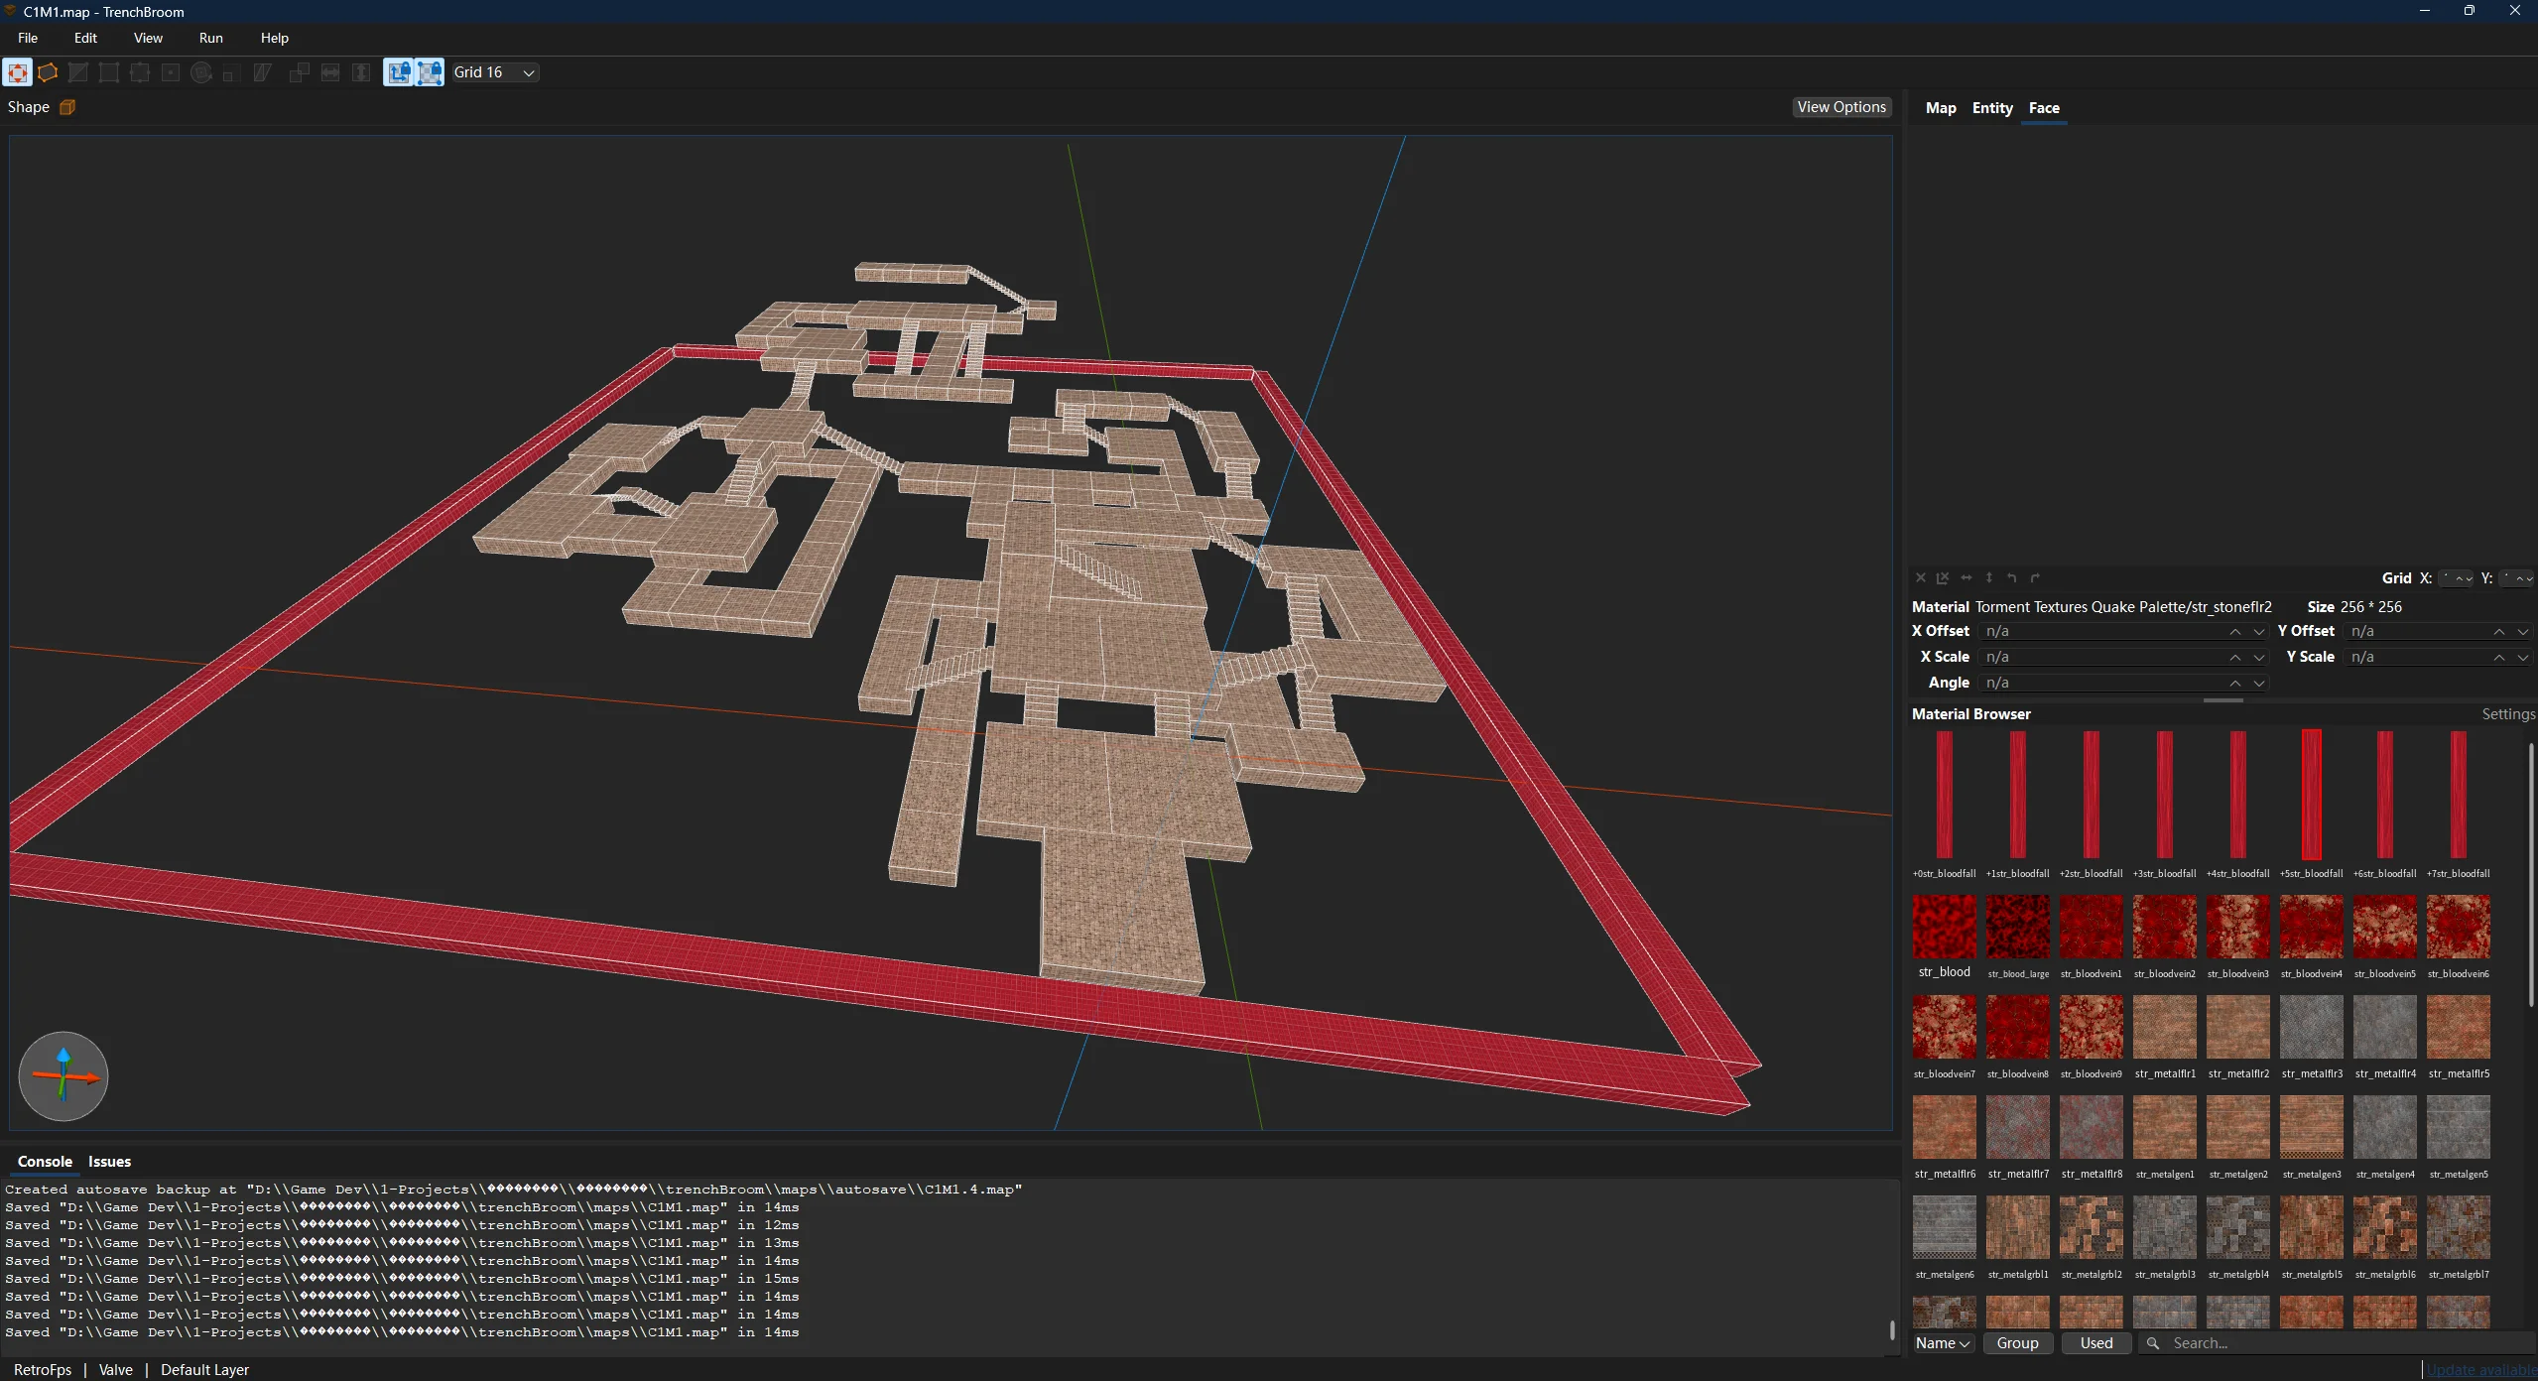Switch to the Entity inspector tab
Screen dimensions: 2538x1381
coord(1991,108)
